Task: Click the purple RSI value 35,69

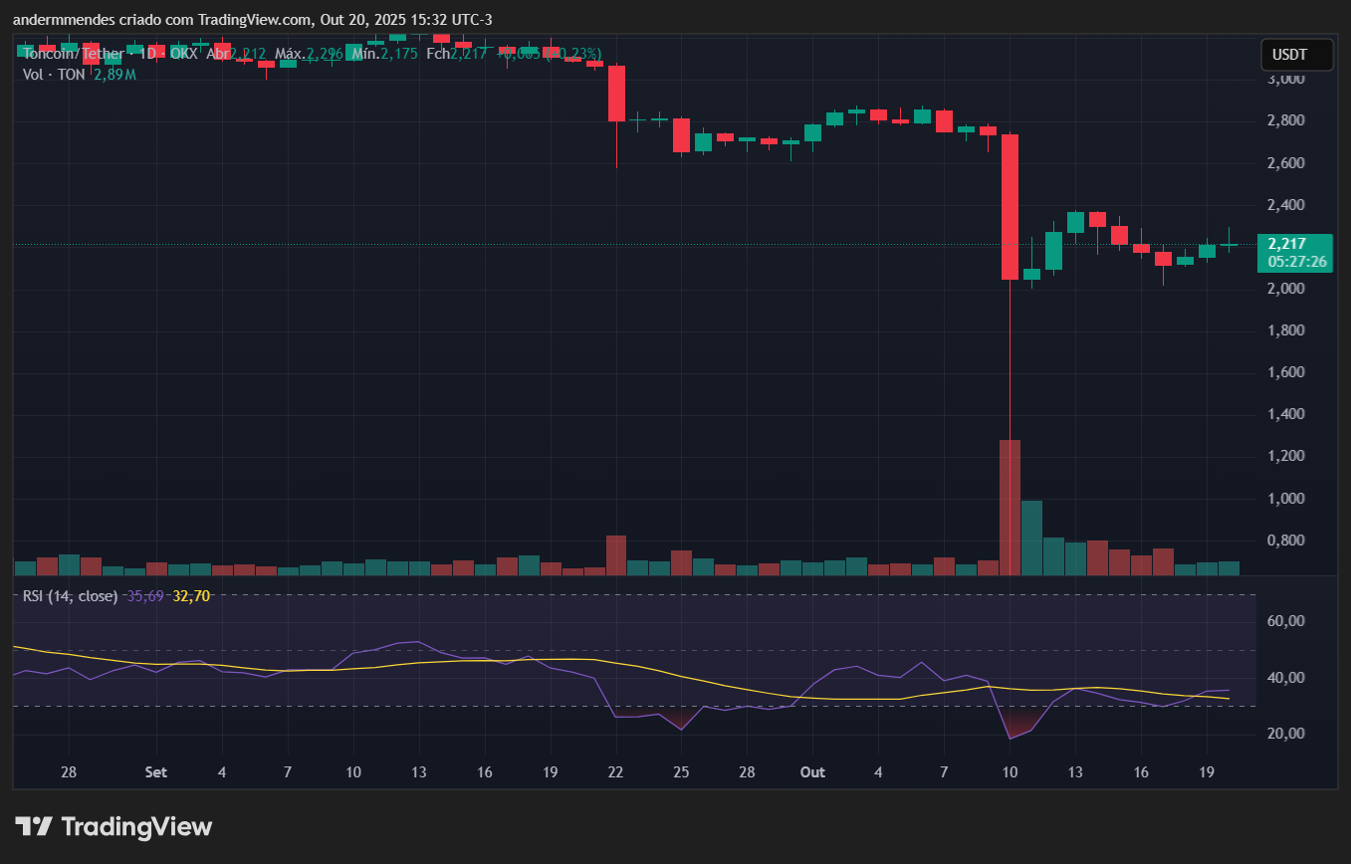Action: pos(145,596)
